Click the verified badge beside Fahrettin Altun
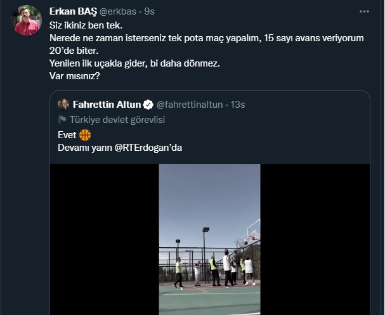 tap(148, 105)
